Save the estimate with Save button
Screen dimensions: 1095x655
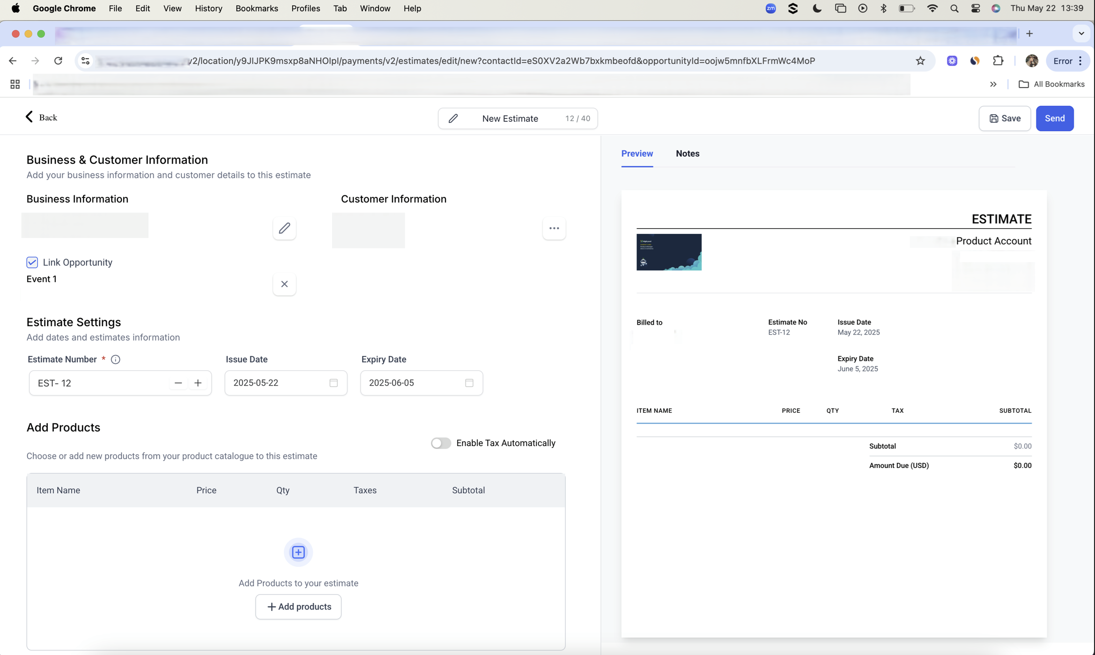1005,119
